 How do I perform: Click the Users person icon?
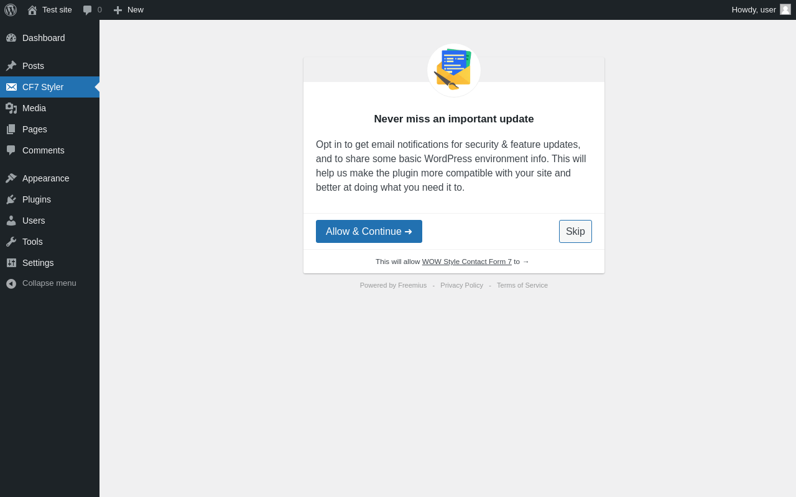[x=11, y=221]
